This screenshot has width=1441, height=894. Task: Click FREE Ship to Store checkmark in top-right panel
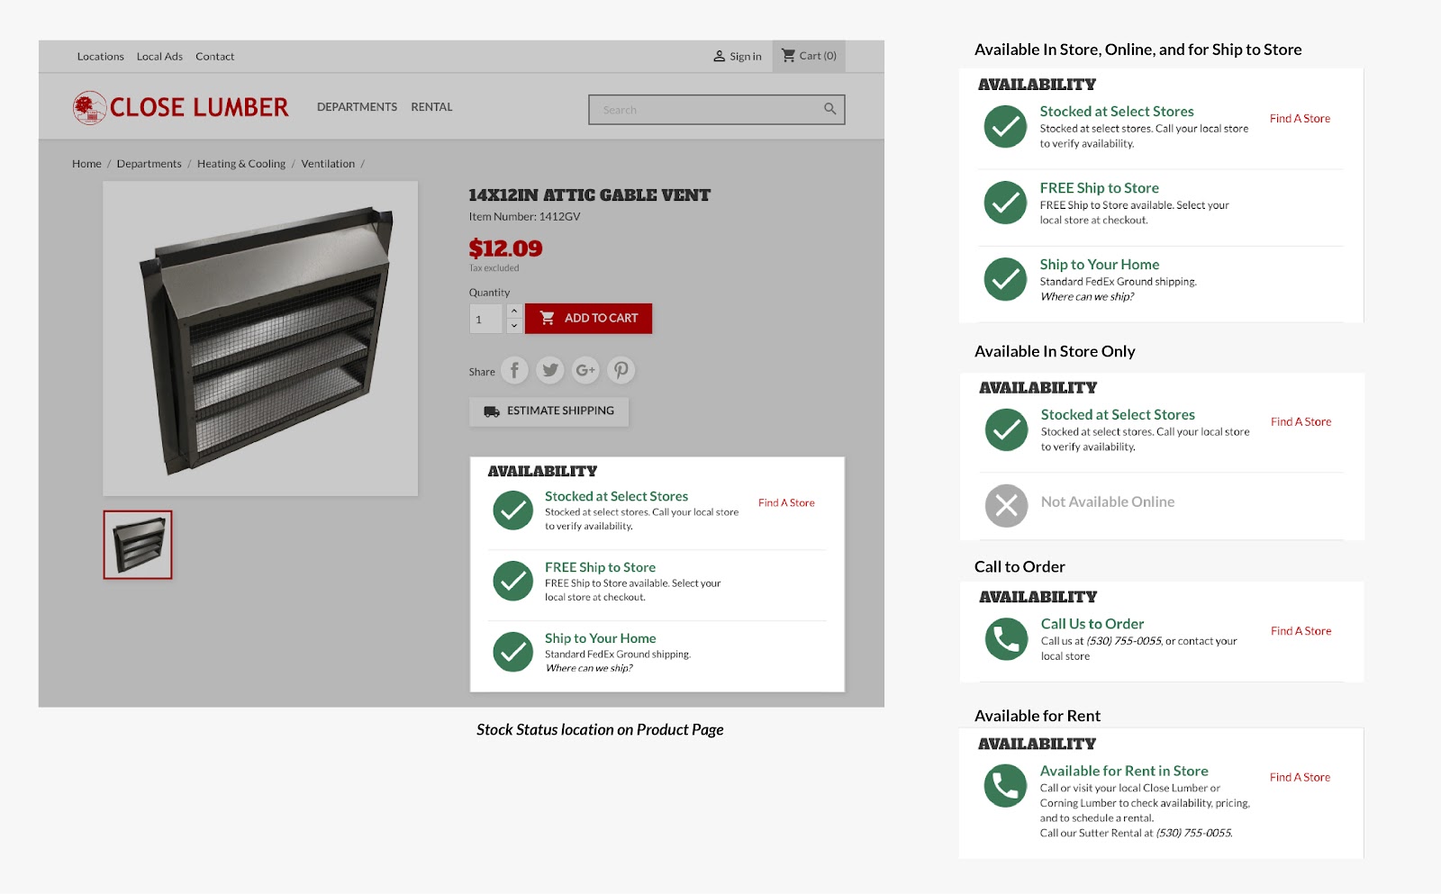[1005, 203]
